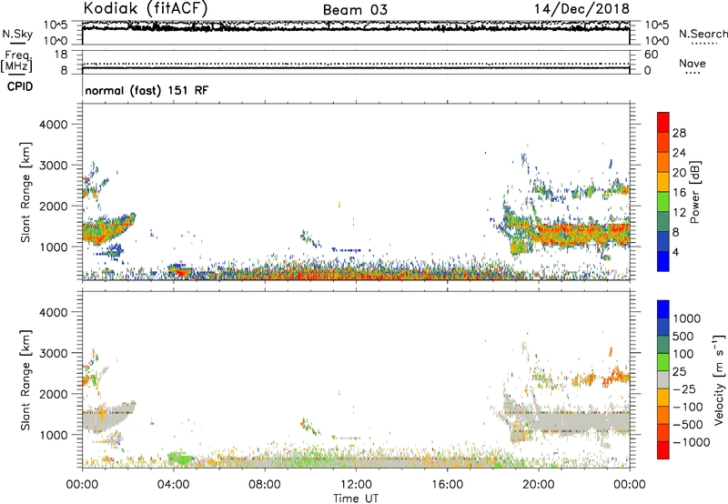The image size is (728, 504).
Task: Select the '28' value on Power colorbar
Action: tap(679, 133)
